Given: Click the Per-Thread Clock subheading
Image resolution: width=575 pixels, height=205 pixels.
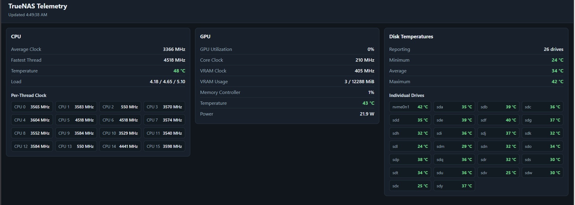Looking at the screenshot, I should (x=29, y=95).
